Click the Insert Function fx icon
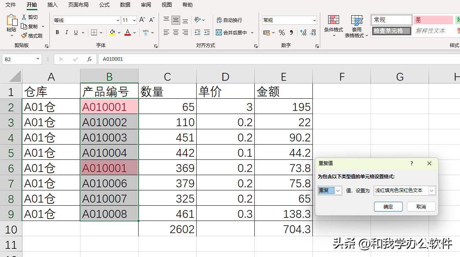This screenshot has width=460, height=257. point(89,59)
